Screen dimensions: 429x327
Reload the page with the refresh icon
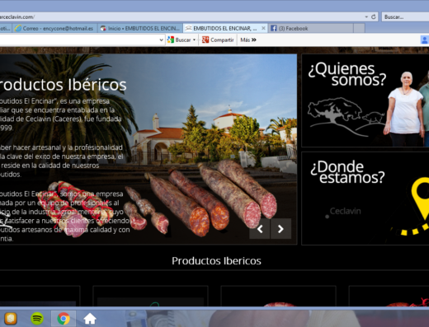coord(373,16)
